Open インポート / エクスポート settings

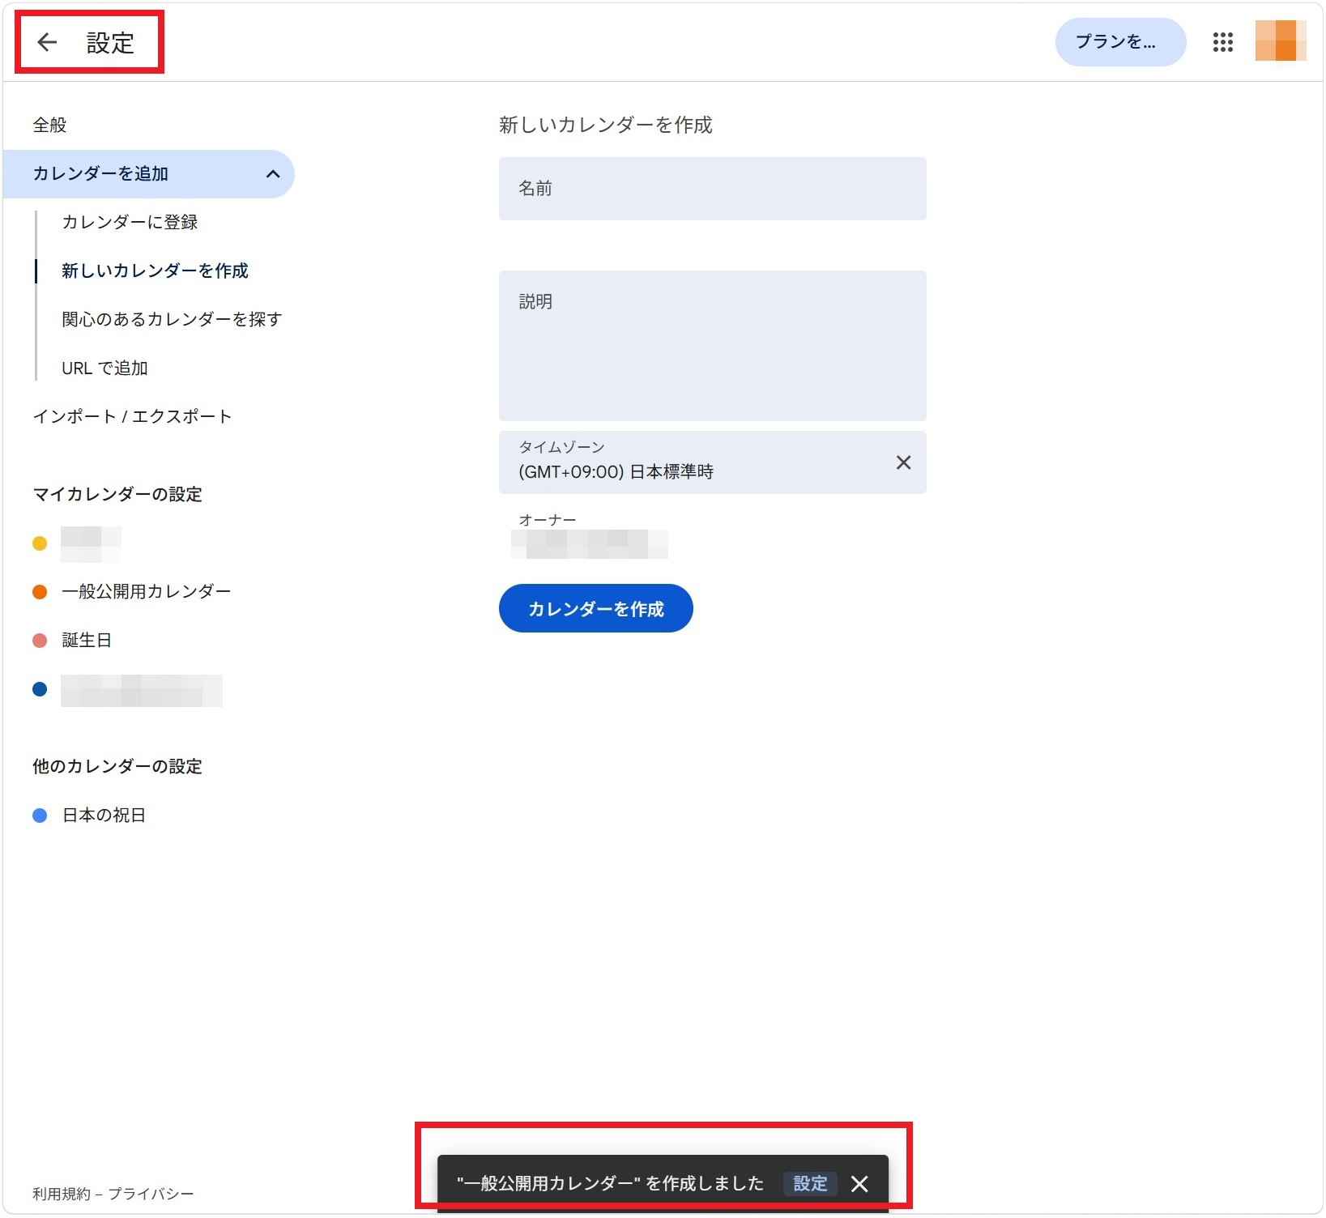[132, 417]
